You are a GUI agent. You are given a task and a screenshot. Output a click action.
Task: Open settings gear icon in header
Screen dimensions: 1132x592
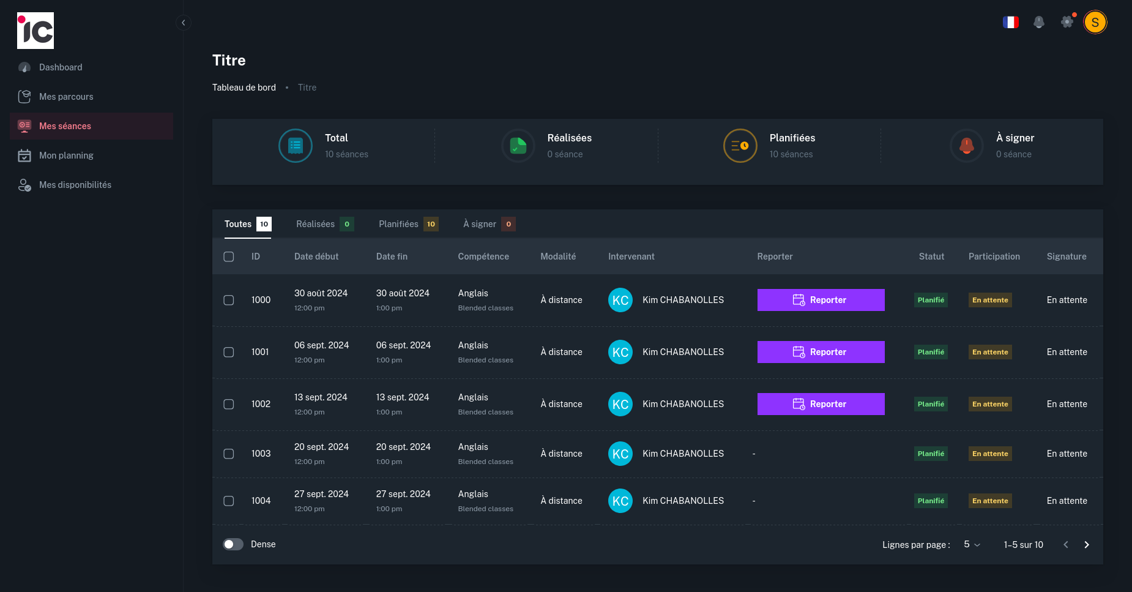point(1067,23)
